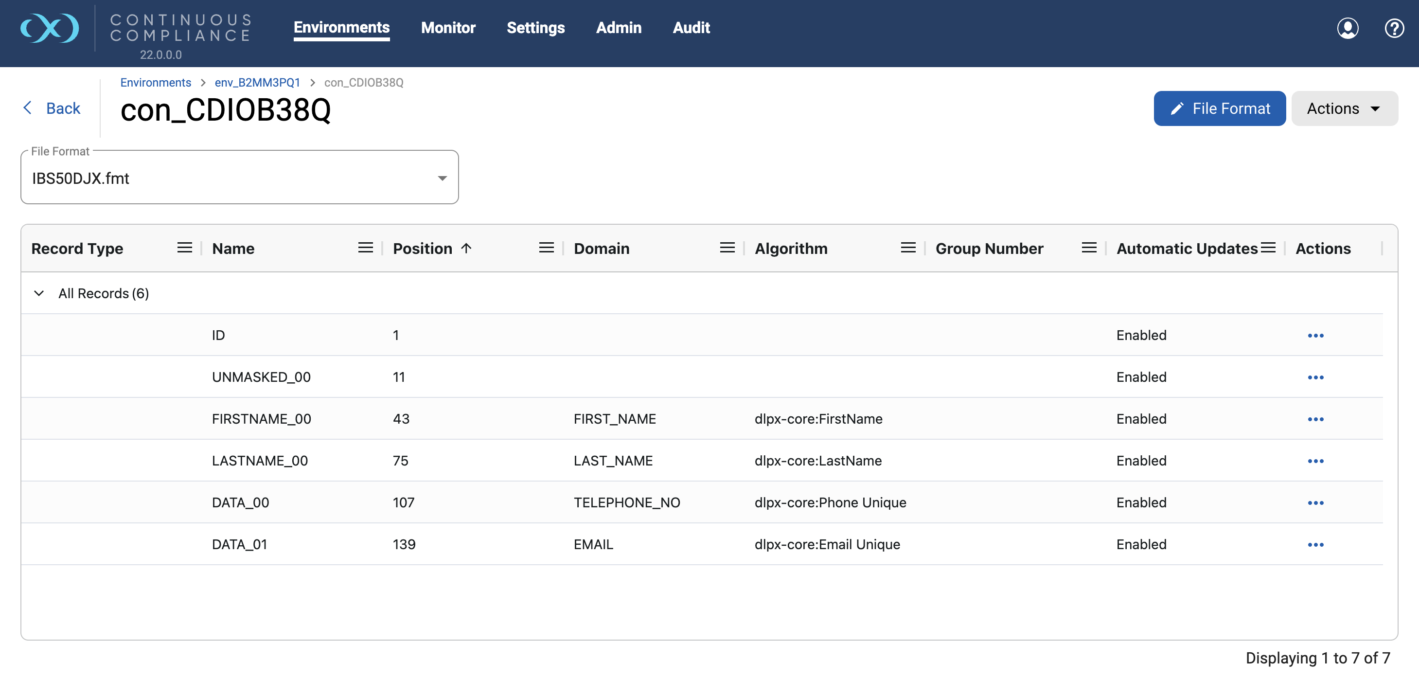Click the Back navigation link

53,108
